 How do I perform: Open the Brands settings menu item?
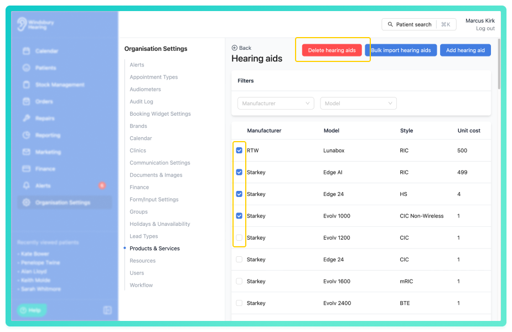click(x=138, y=126)
